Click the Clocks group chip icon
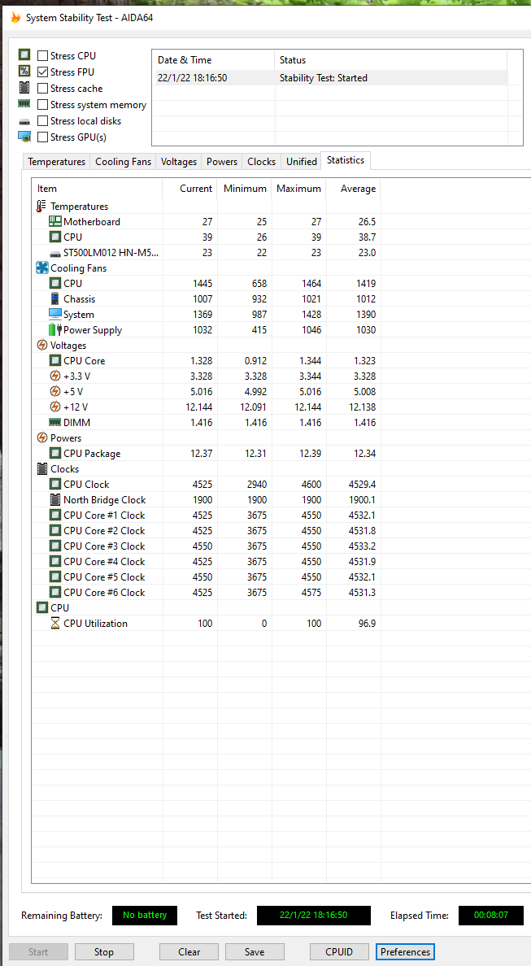531x966 pixels. pyautogui.click(x=42, y=469)
